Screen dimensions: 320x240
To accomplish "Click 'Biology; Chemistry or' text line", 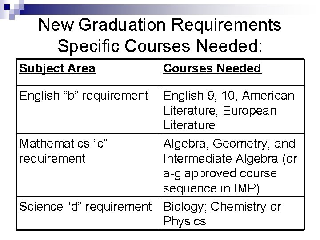I will [x=222, y=207].
